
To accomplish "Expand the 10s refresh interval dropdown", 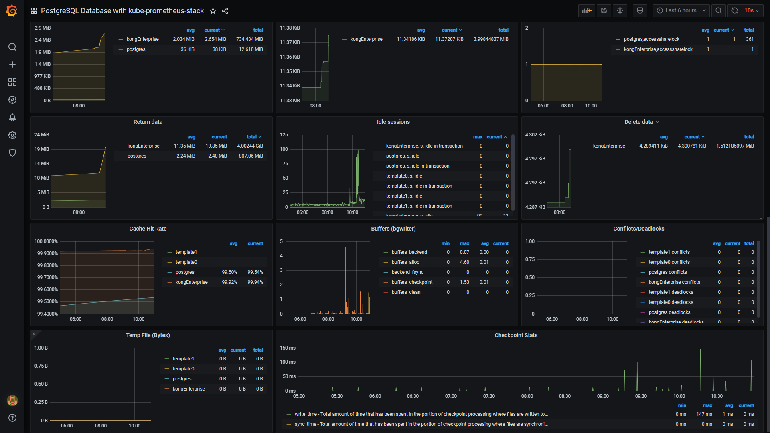I will pyautogui.click(x=752, y=11).
